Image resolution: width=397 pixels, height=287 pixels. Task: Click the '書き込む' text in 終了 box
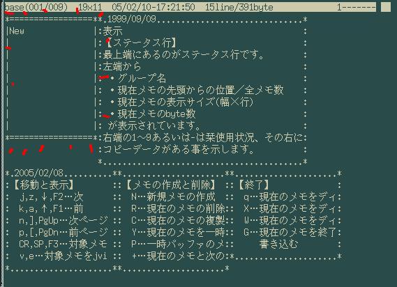click(278, 245)
